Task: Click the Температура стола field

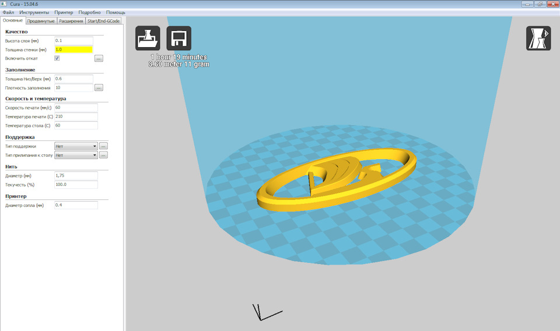Action: 76,125
